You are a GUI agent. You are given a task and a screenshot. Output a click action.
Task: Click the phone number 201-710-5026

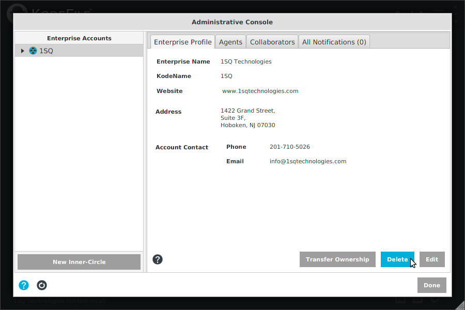click(x=290, y=147)
